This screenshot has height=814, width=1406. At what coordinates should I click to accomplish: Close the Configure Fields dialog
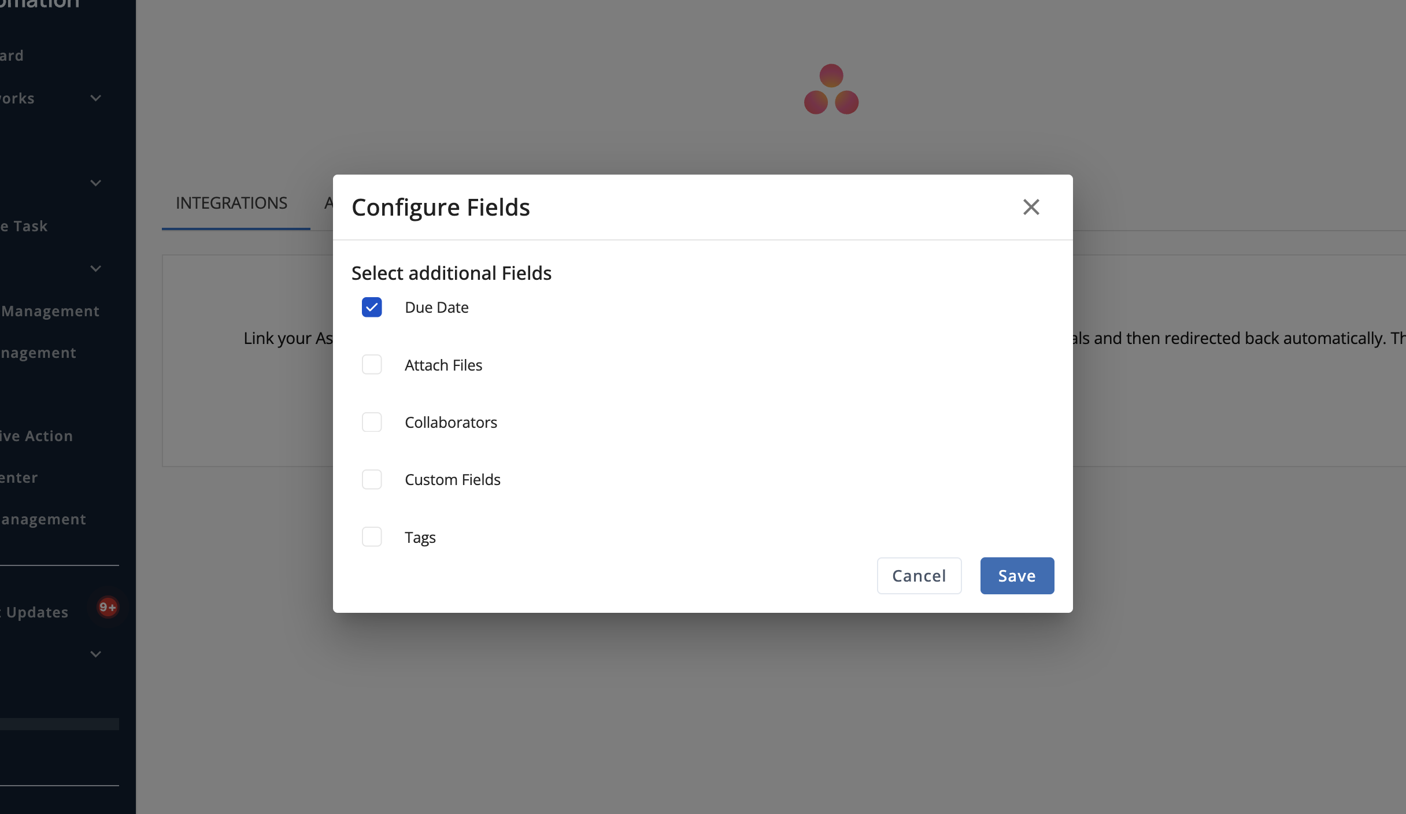pos(1031,207)
